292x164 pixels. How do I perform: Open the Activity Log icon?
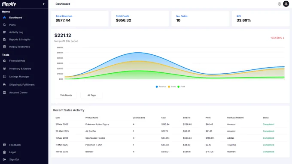tap(4, 32)
